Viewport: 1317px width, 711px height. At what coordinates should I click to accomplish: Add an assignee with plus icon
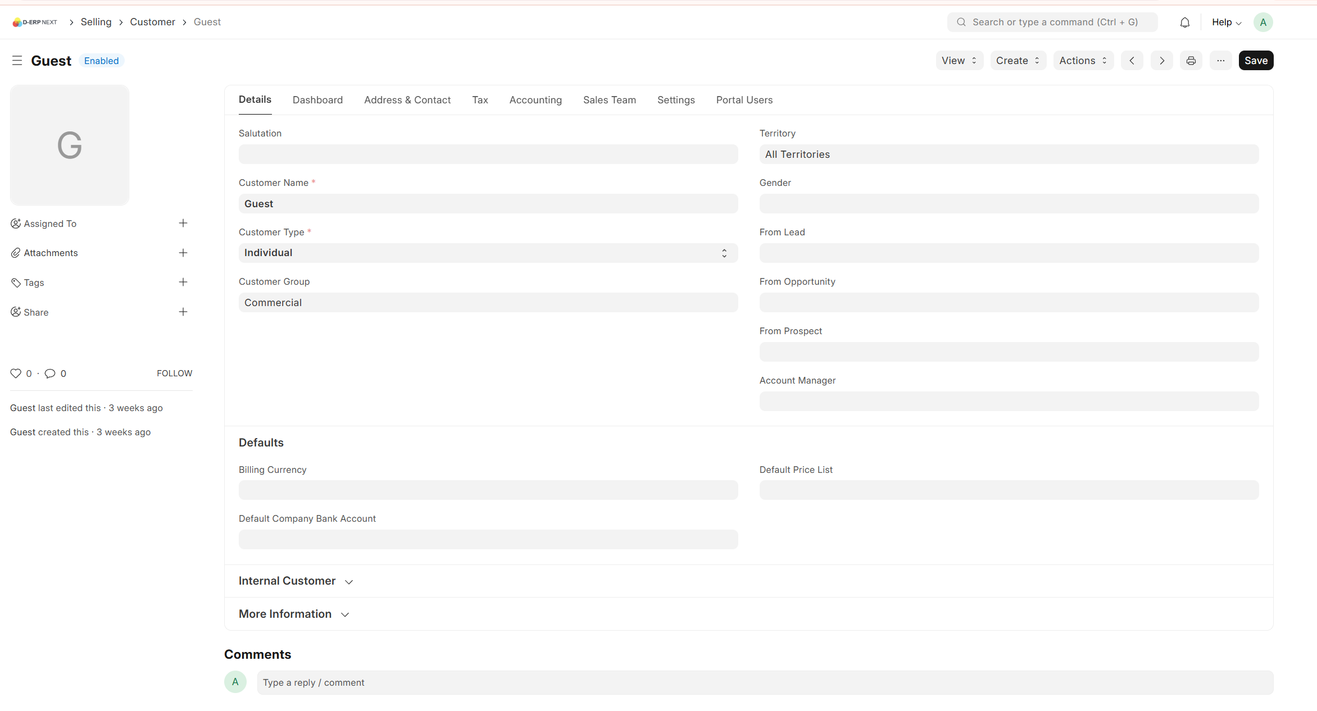coord(183,224)
